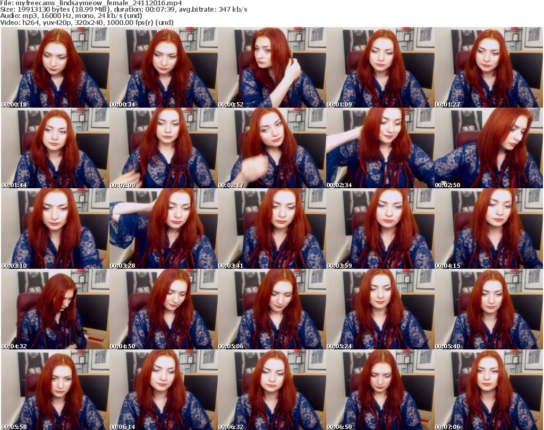Screen dimensions: 544x430
Task: Click the Video h264 info line
Action: (87, 22)
